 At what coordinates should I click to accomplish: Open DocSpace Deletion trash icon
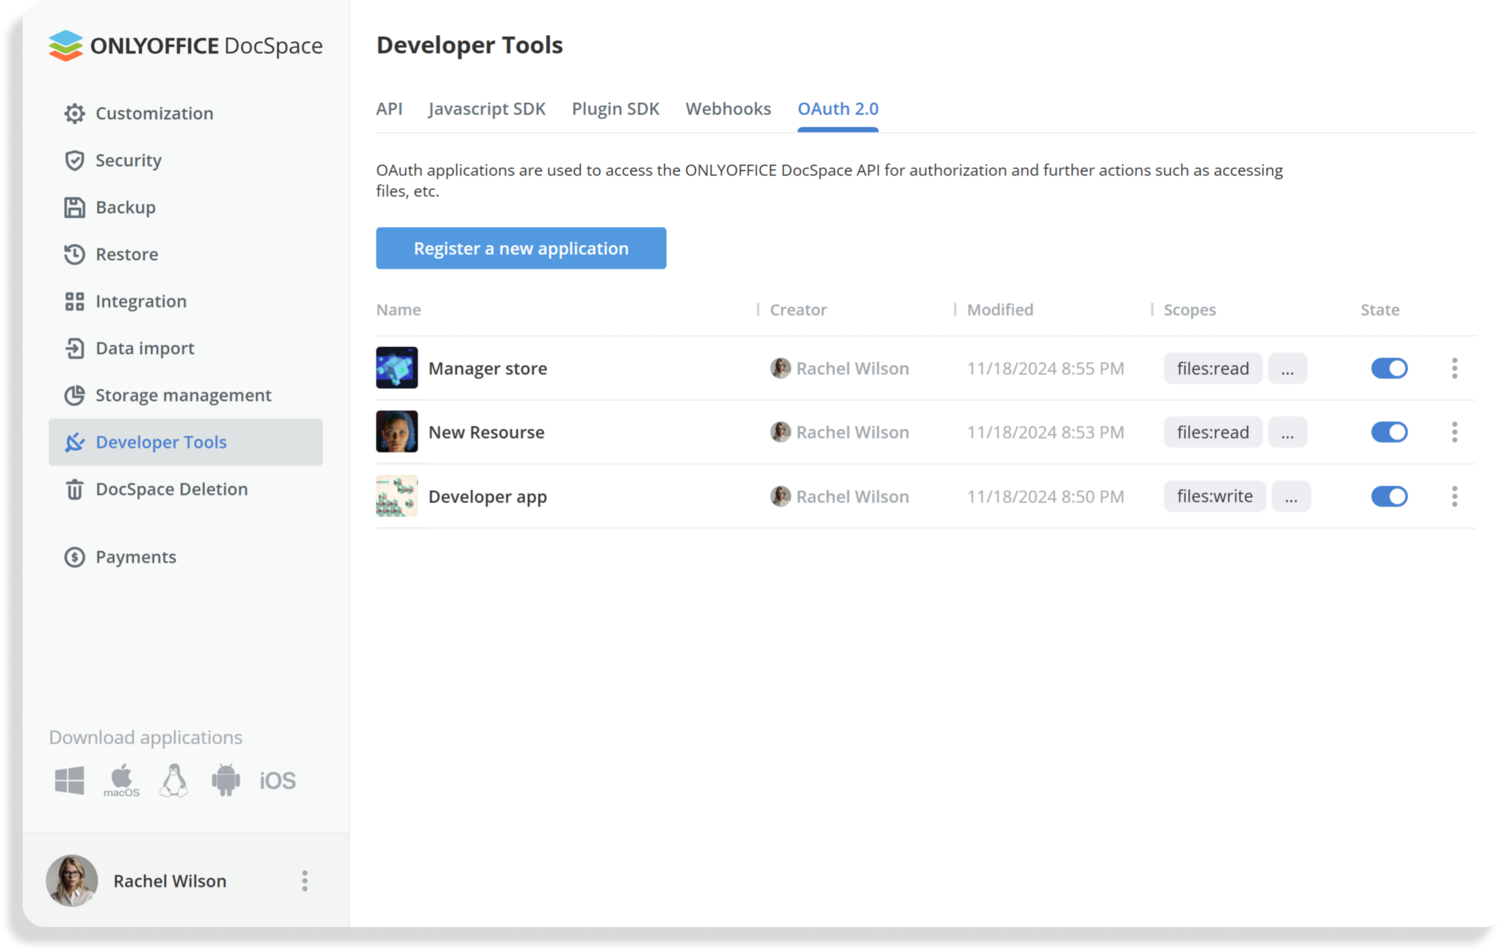click(x=74, y=490)
